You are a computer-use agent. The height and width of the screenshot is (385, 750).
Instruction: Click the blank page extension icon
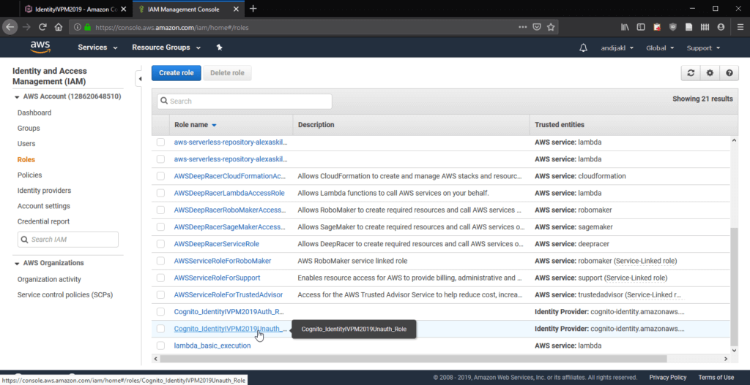(x=688, y=27)
